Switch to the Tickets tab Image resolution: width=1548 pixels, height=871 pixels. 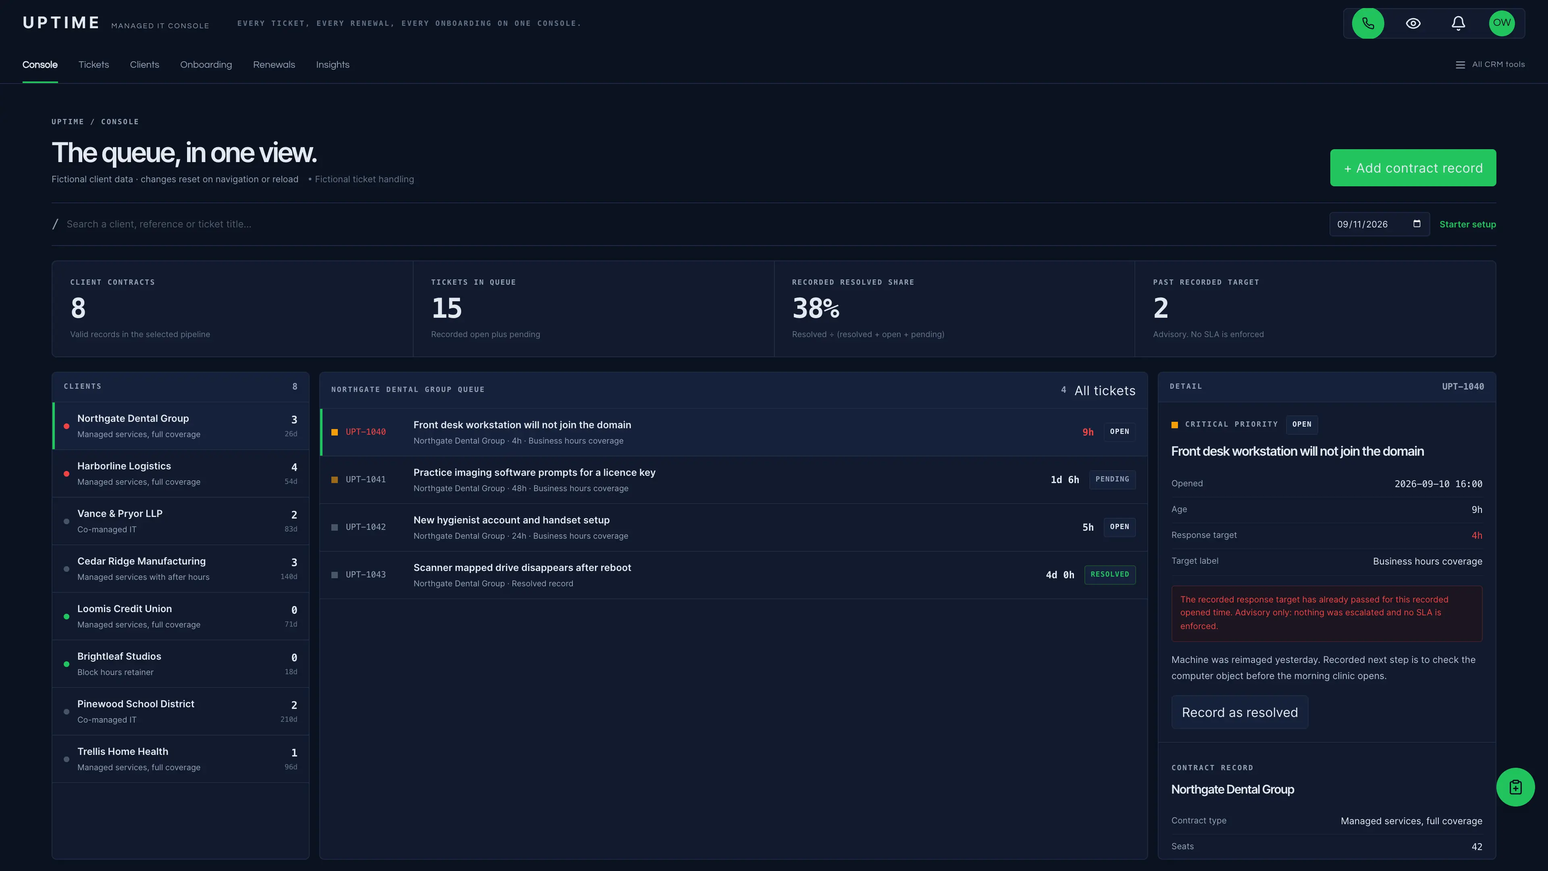pyautogui.click(x=93, y=65)
